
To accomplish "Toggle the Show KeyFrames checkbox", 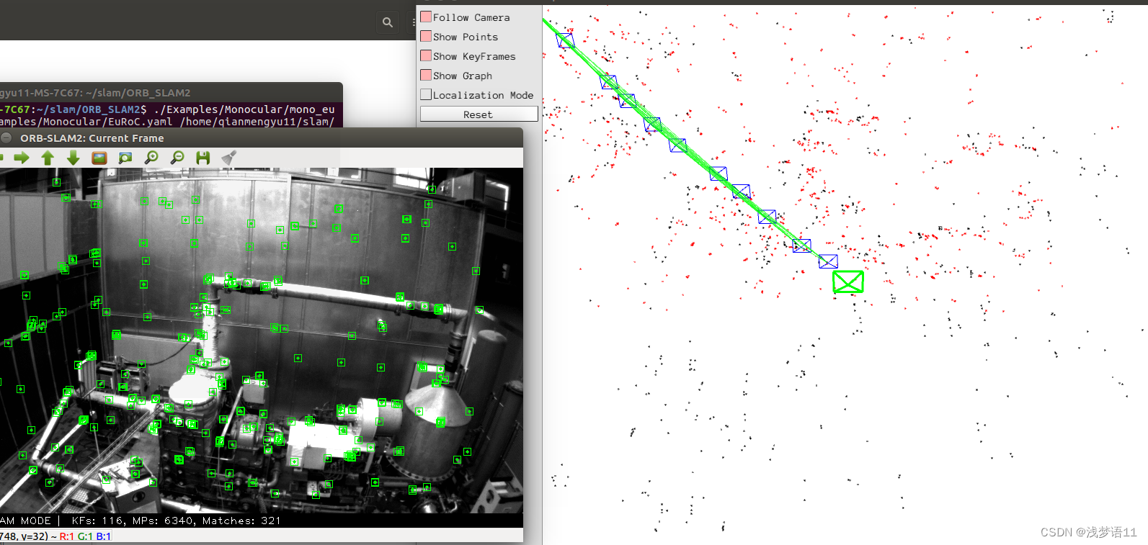I will [x=426, y=55].
